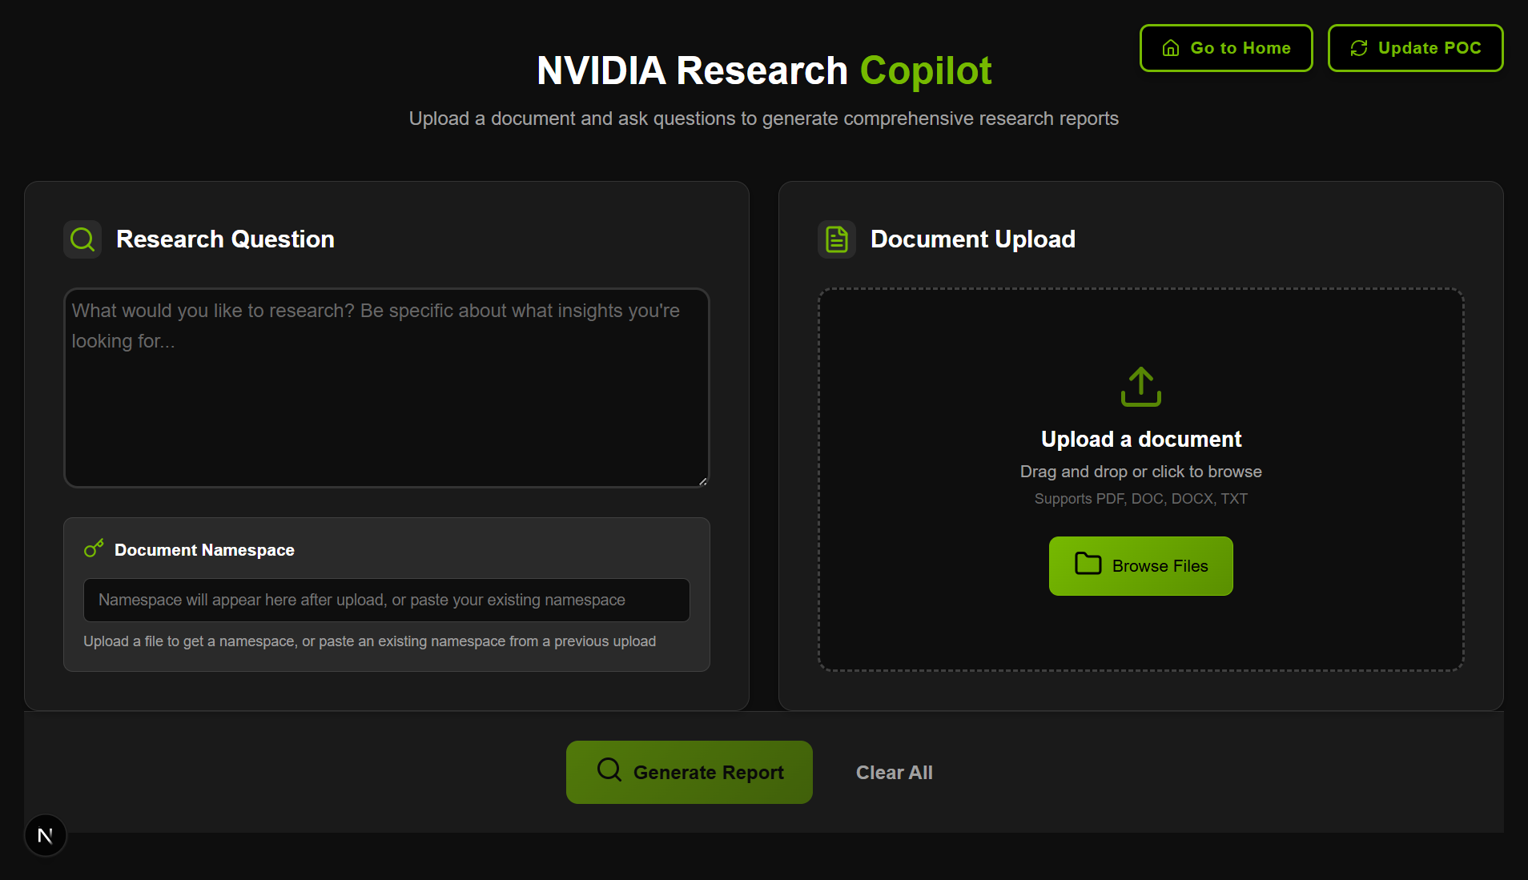The height and width of the screenshot is (880, 1528).
Task: Click the Upload a document heading
Action: click(1140, 438)
